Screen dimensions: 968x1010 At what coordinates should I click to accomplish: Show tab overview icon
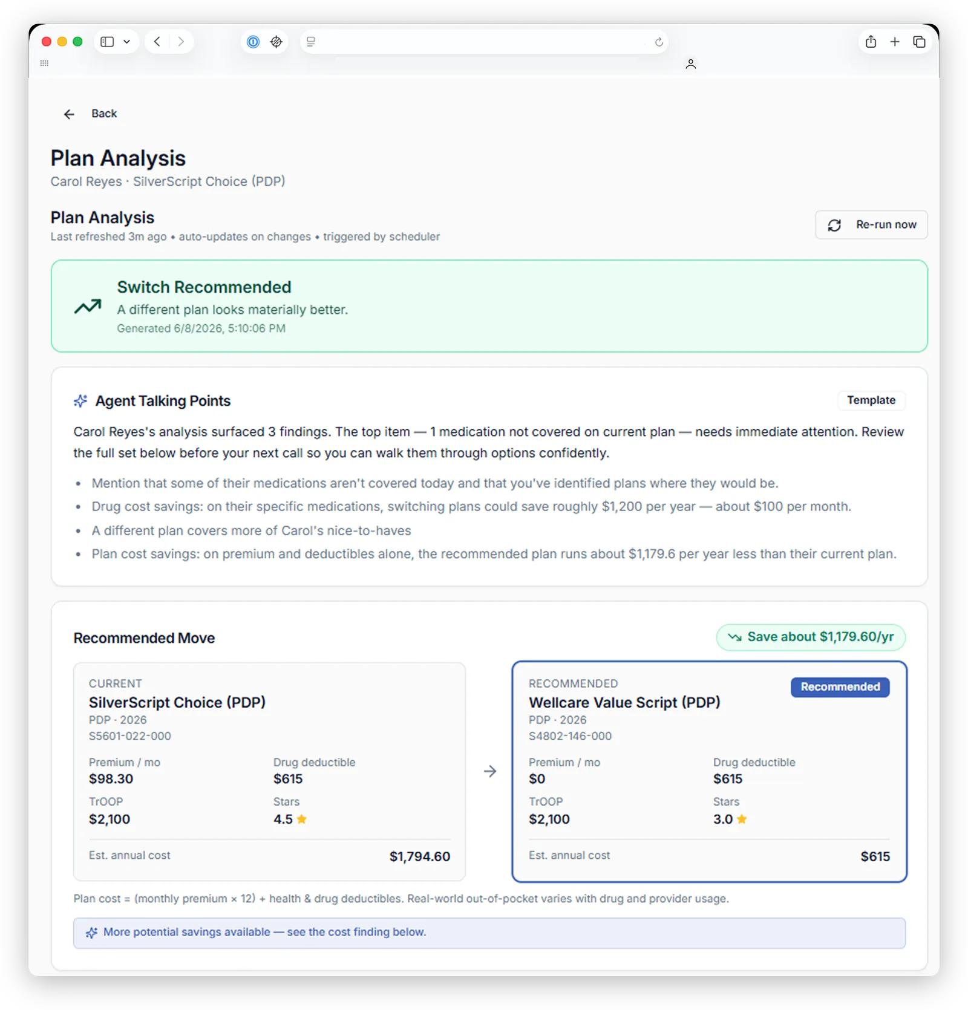pyautogui.click(x=919, y=42)
